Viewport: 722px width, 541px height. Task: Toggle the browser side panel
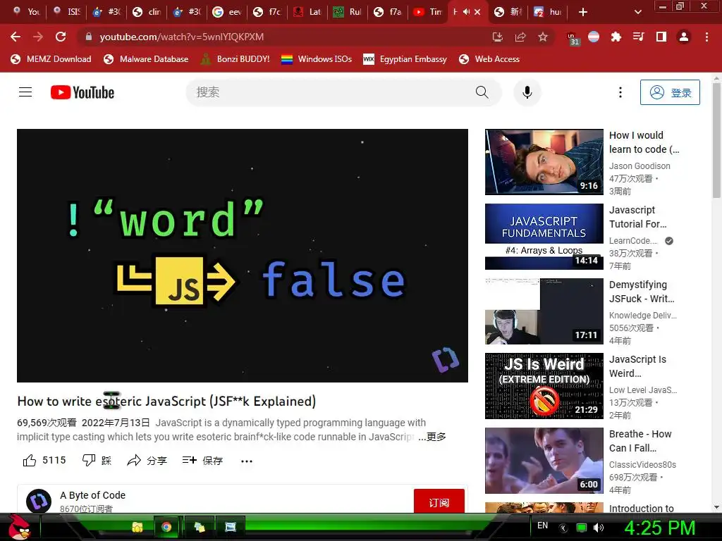[x=661, y=37]
